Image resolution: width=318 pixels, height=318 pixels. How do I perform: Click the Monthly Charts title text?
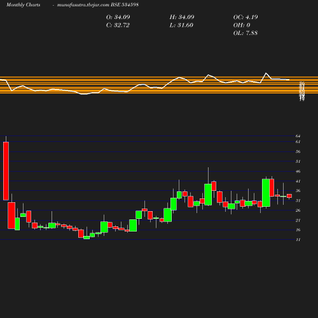[x=23, y=4]
